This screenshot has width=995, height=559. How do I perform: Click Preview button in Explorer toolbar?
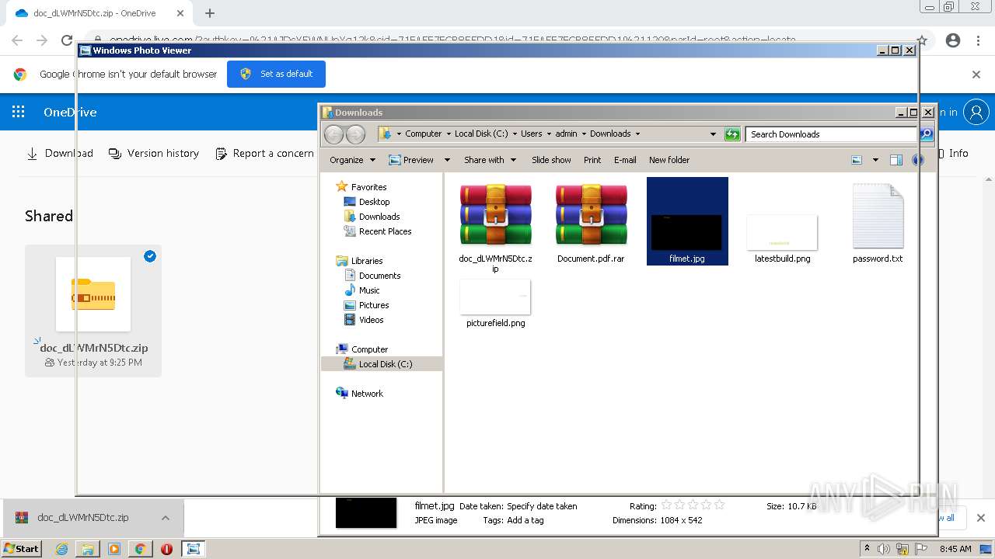[x=411, y=160]
